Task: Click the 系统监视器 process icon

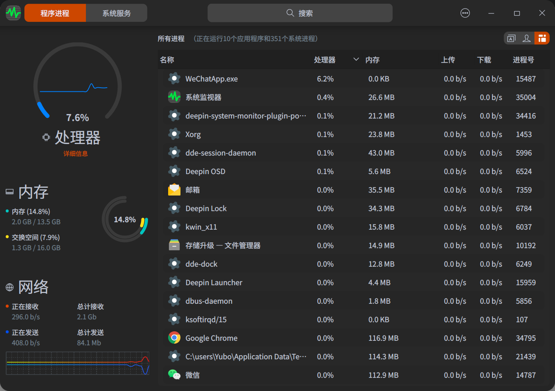Action: (x=174, y=97)
